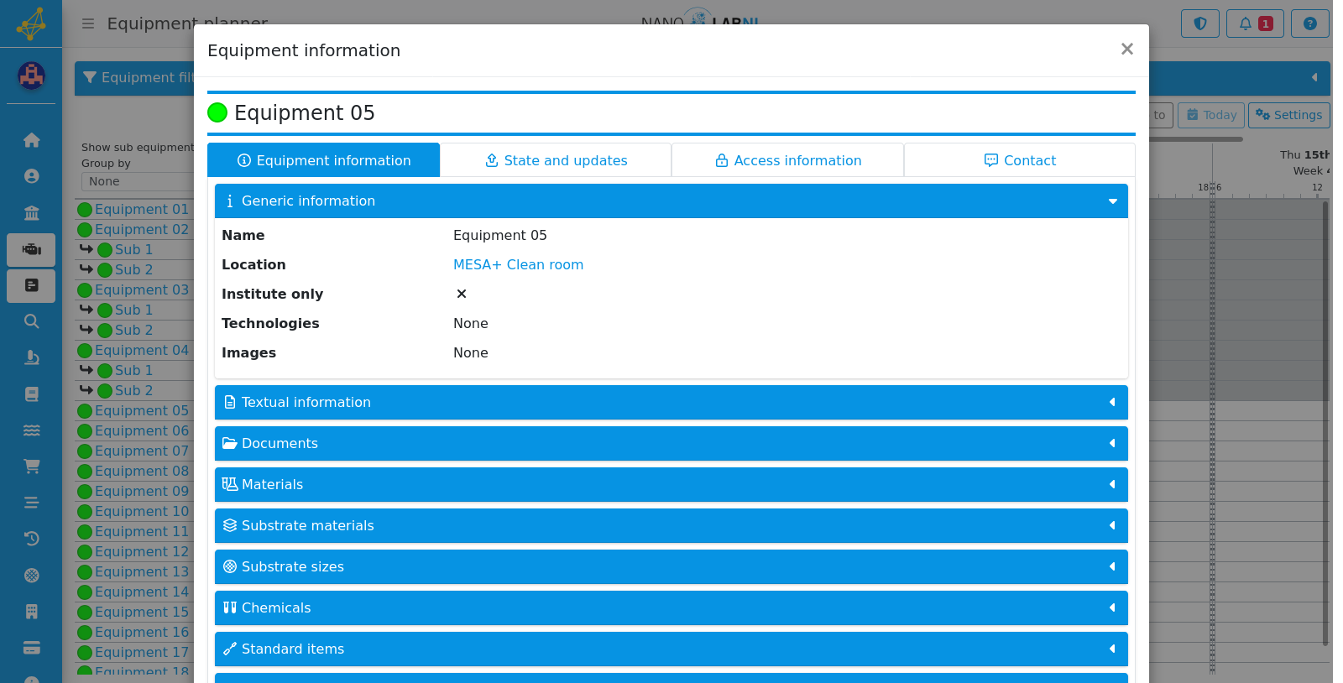1343x683 pixels.
Task: Expand the Substrate sizes section
Action: 671,567
